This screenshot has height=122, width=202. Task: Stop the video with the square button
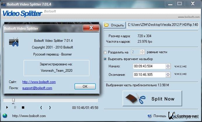pos(23,107)
